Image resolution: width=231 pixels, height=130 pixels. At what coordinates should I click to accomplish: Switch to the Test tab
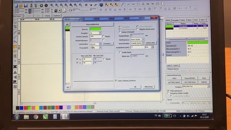(196, 20)
